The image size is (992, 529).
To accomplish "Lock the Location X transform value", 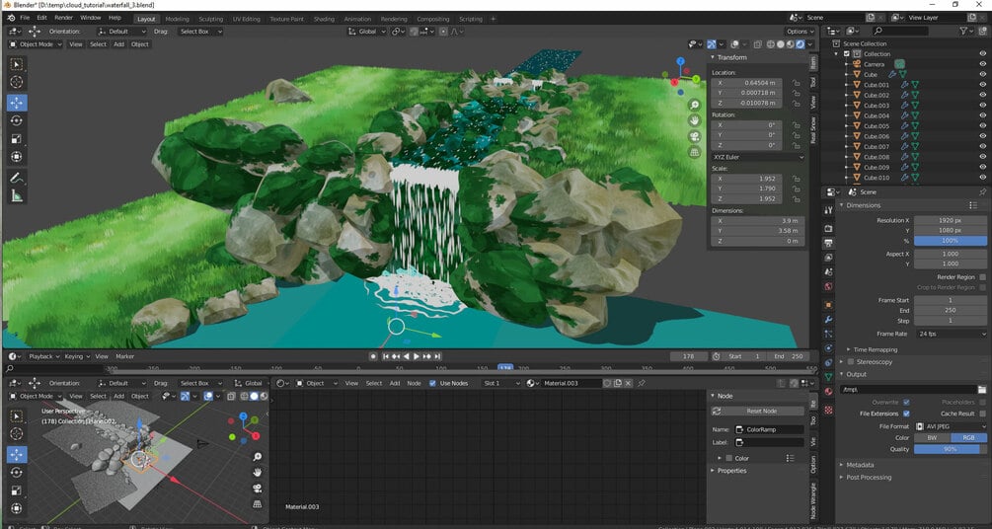I will click(797, 83).
